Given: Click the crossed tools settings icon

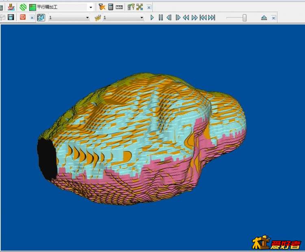Looking at the screenshot, I should click(139, 7).
